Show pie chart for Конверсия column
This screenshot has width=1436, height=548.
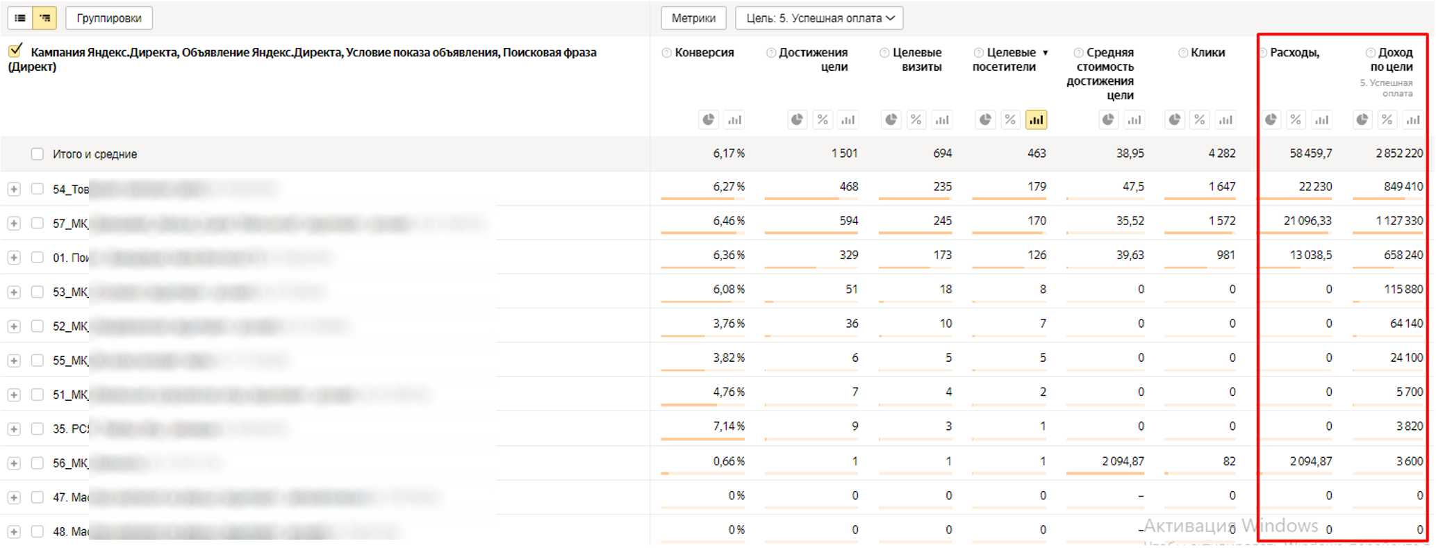click(708, 119)
